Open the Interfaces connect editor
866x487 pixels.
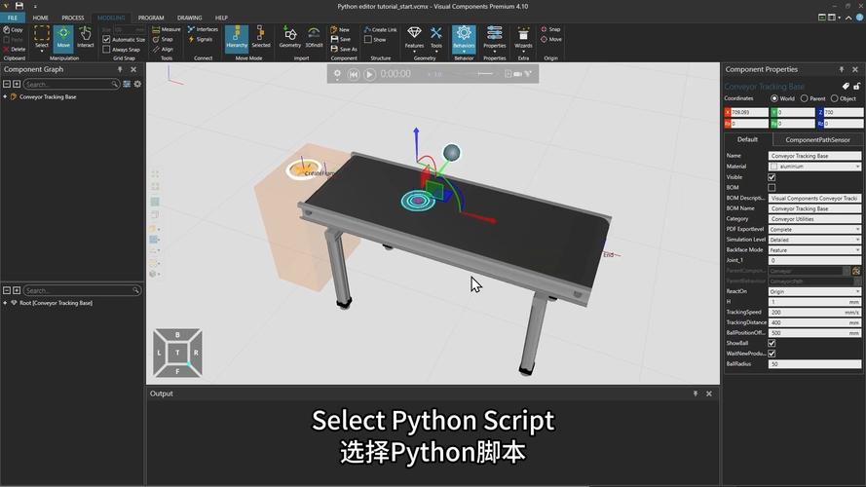point(203,29)
